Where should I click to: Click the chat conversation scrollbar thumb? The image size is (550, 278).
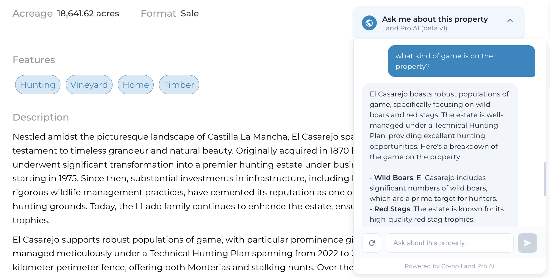545,179
